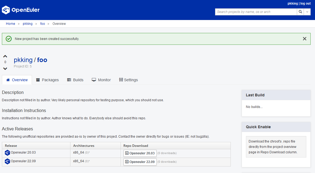This screenshot has width=315, height=173.
Task: Select the Overview tab
Action: [x=17, y=80]
